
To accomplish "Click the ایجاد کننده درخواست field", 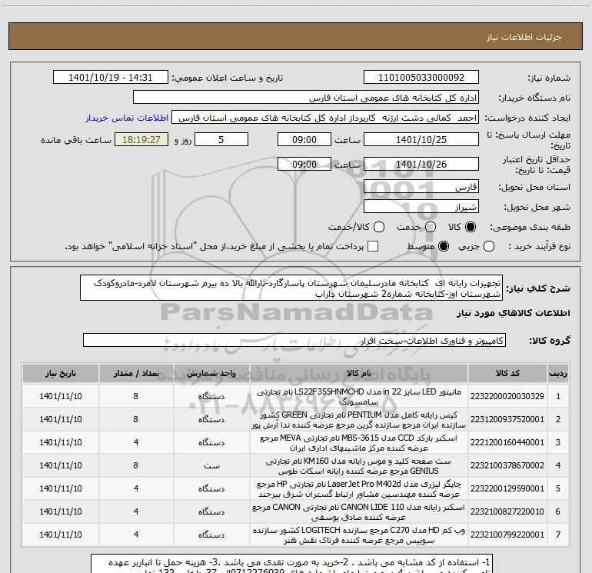I will 325,118.
